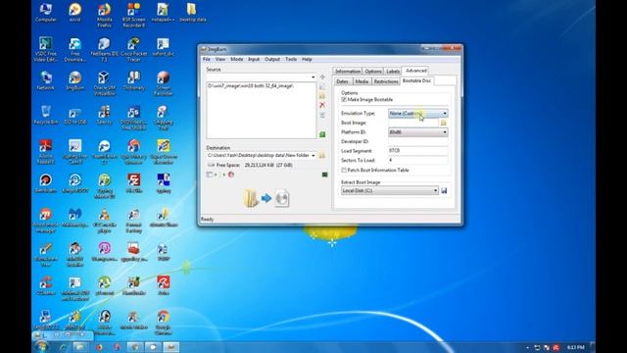Open the ISO to USB shortcut
Screen dimensions: 627x353
point(74,116)
